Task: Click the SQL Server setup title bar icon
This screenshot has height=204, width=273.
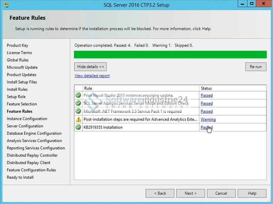Action: (6, 5)
